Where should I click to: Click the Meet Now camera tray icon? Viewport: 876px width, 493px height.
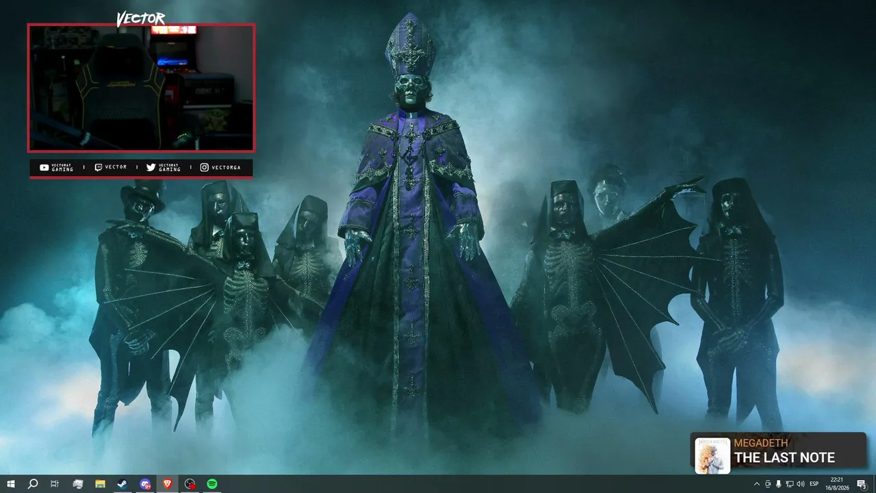point(767,484)
